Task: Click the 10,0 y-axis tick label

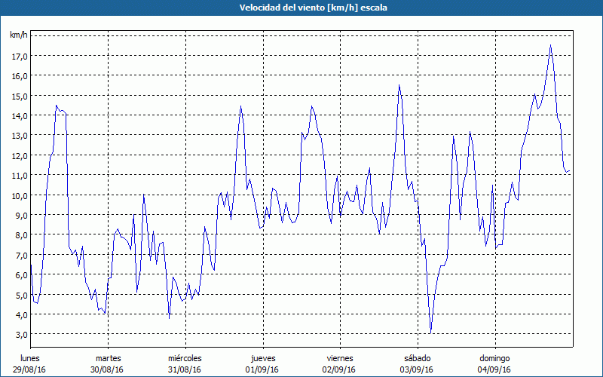Action: [x=19, y=195]
